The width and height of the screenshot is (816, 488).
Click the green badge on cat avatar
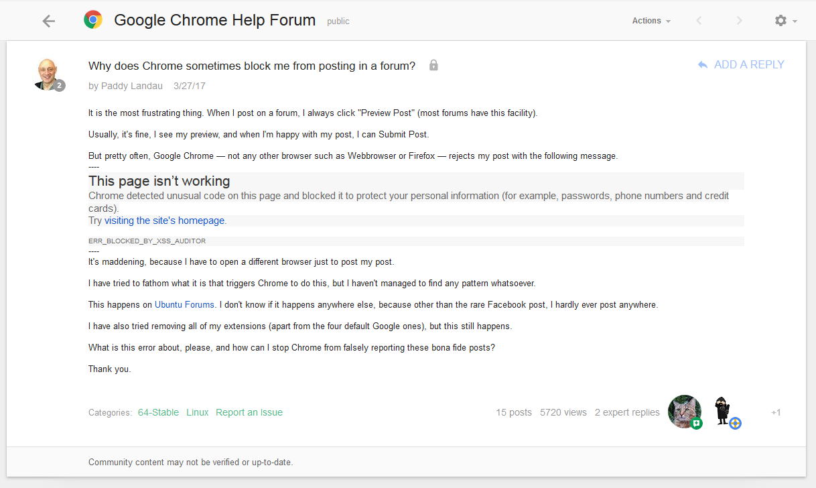point(696,424)
